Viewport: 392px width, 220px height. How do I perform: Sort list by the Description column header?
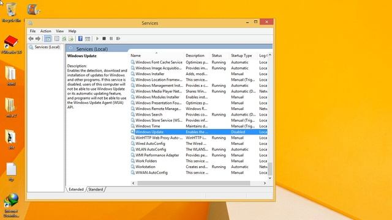(197, 56)
